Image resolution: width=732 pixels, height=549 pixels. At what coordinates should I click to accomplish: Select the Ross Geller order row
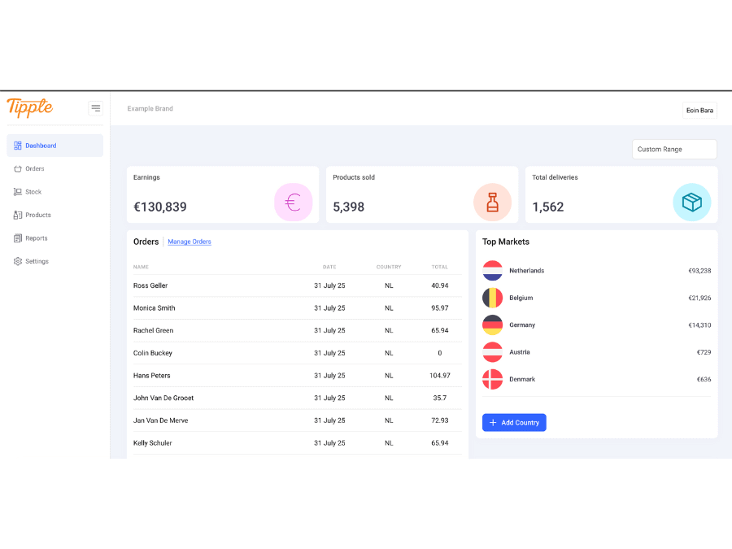click(298, 285)
